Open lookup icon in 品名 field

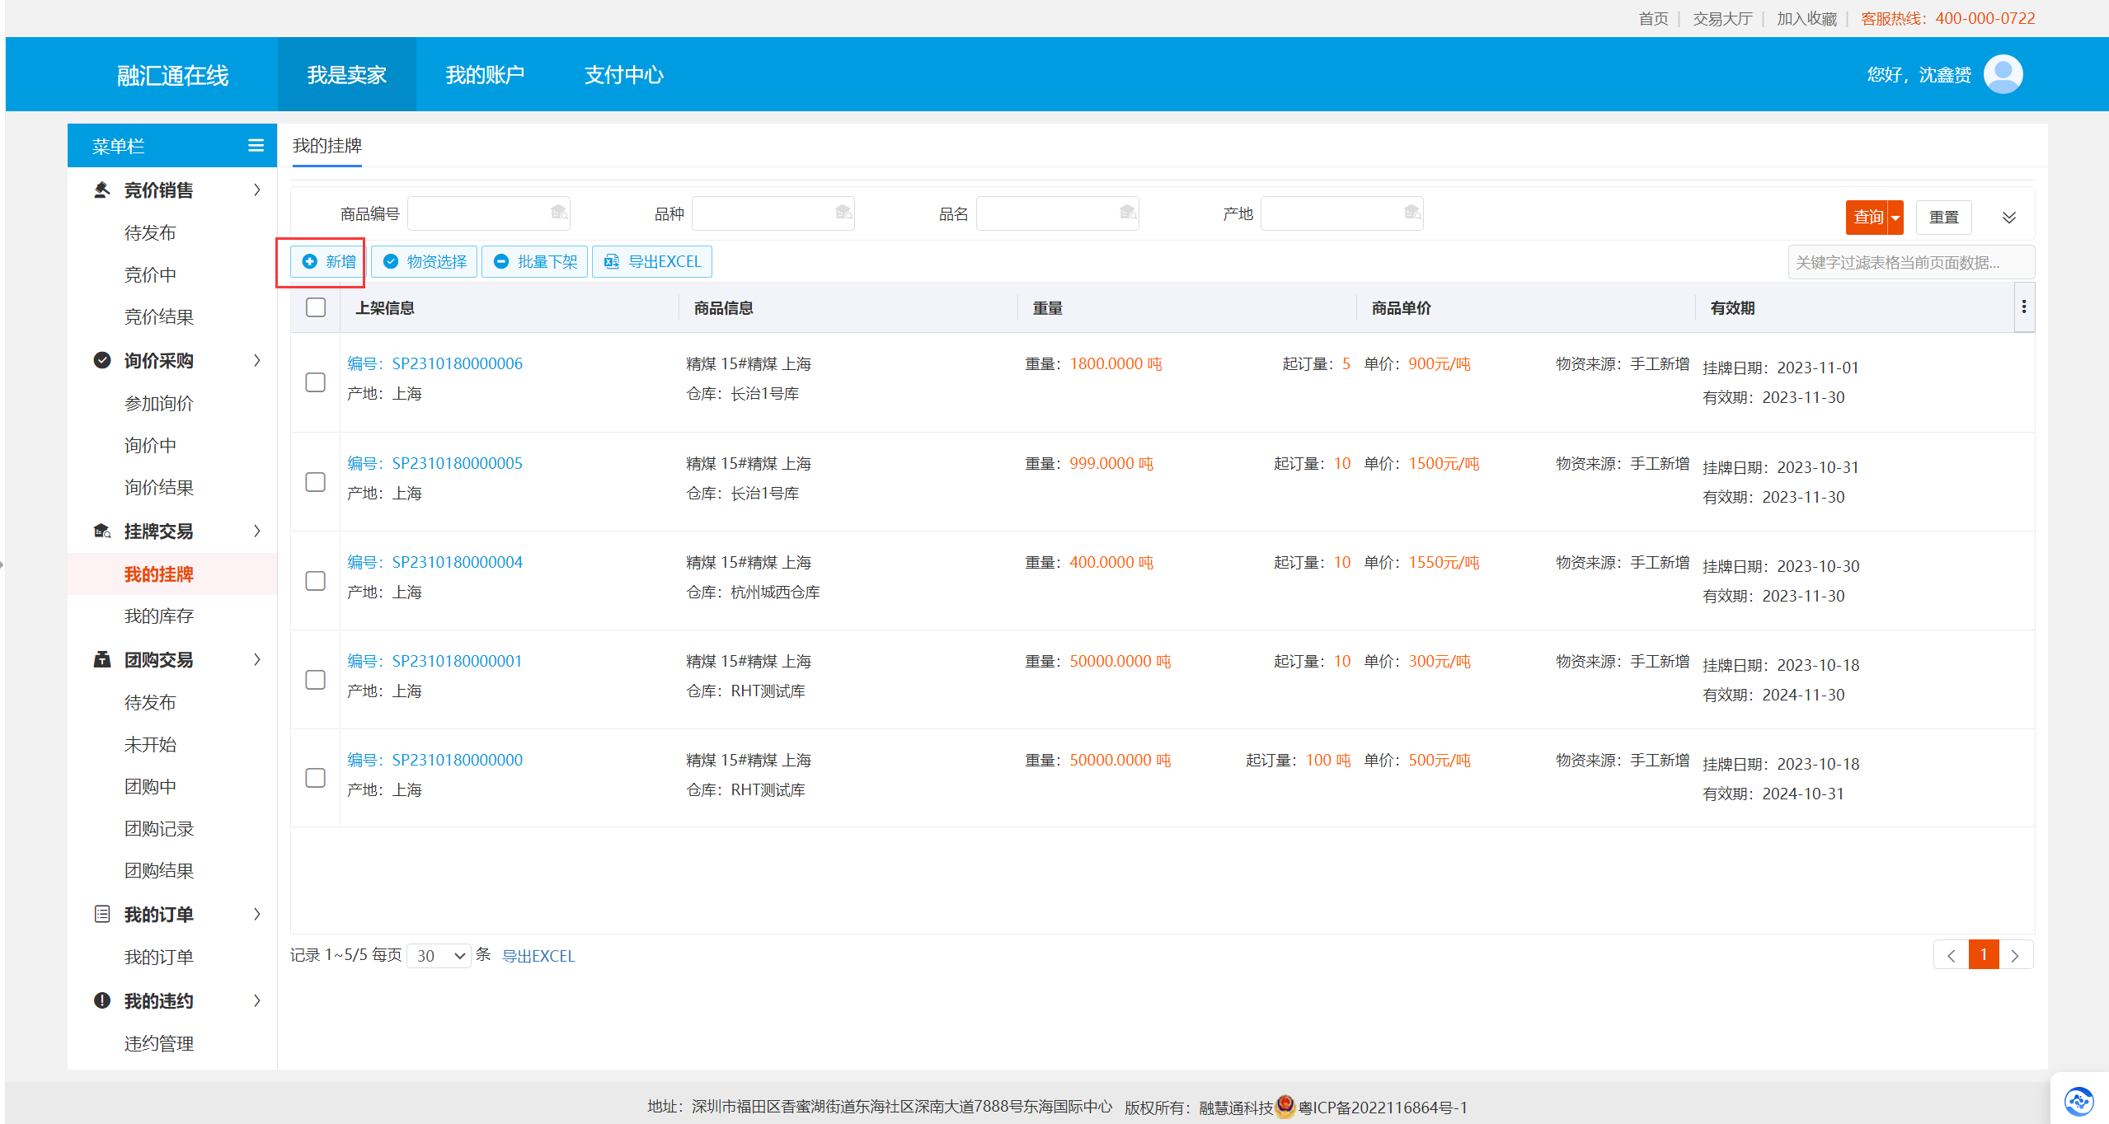[1128, 213]
